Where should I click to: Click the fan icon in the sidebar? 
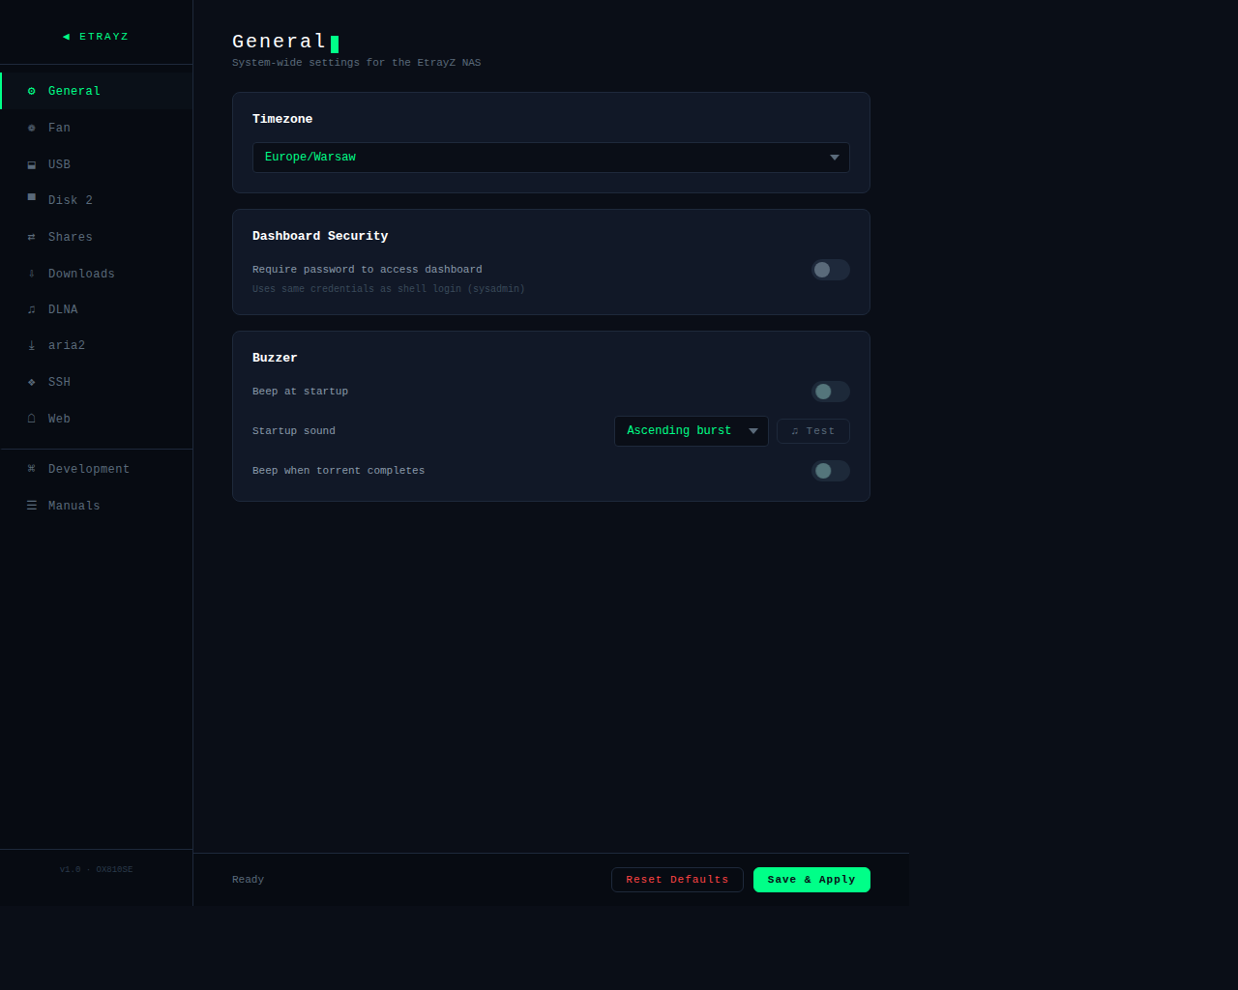(32, 127)
